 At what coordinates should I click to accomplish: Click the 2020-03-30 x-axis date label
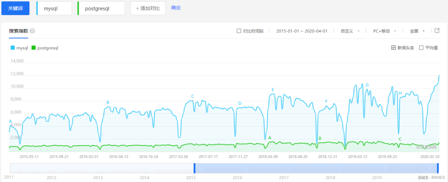coord(430,156)
